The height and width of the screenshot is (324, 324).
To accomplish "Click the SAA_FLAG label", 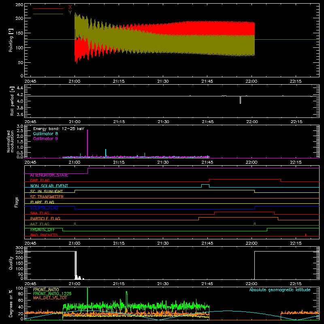I will pos(40,213).
